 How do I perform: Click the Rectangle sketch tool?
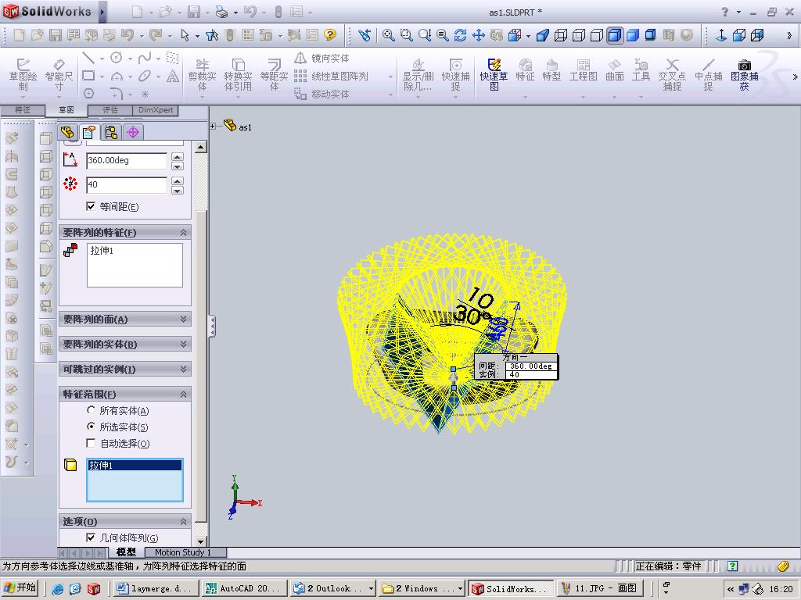[88, 76]
